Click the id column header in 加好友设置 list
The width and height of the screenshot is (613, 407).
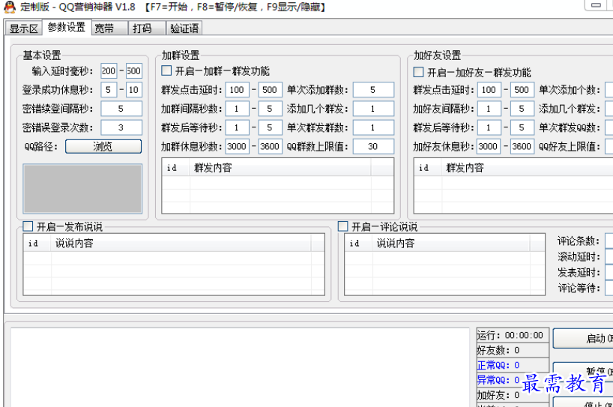point(428,168)
